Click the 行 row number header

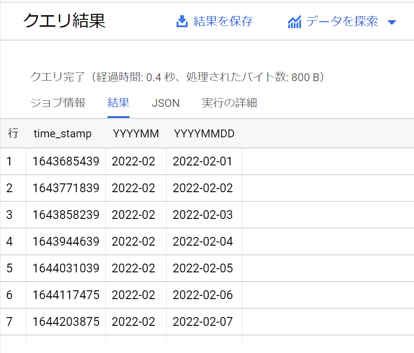tap(13, 133)
